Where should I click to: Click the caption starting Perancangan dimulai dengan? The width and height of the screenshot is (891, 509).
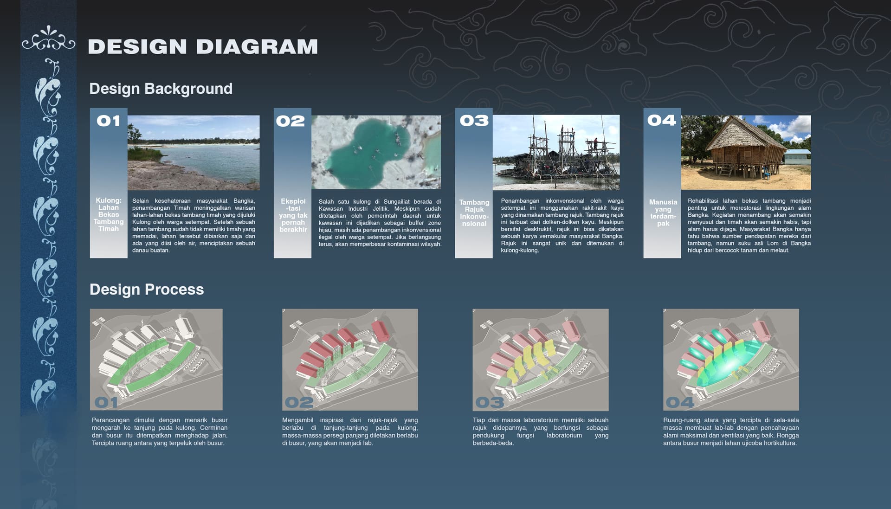pos(160,432)
